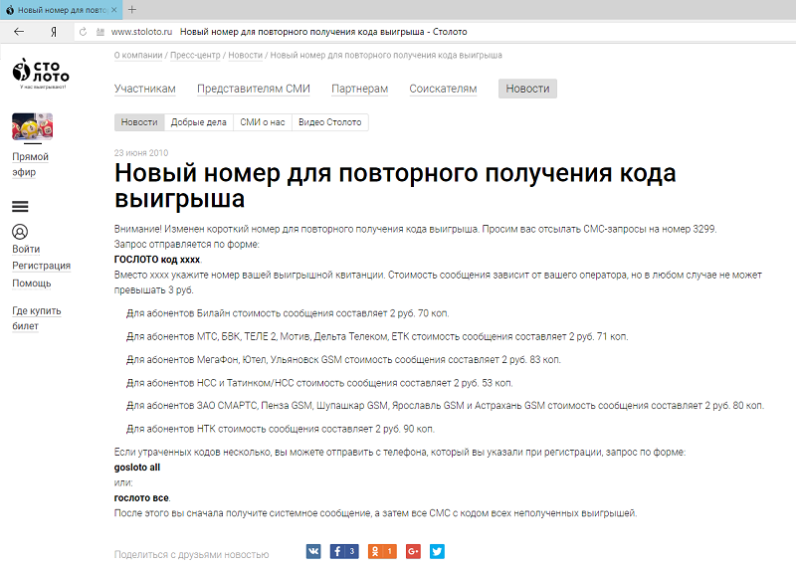Share the news on Facebook
796x566 pixels.
[344, 551]
